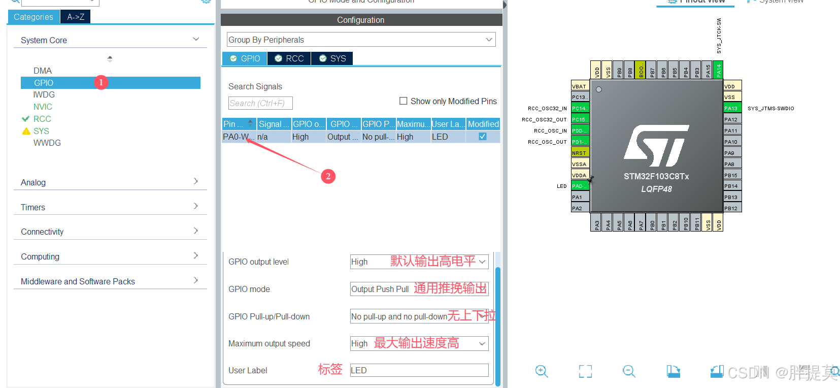Select IWDG in System Core list
840x388 pixels.
click(44, 94)
